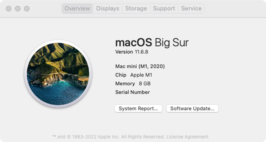Click the Version 11.6.8 text

click(132, 52)
